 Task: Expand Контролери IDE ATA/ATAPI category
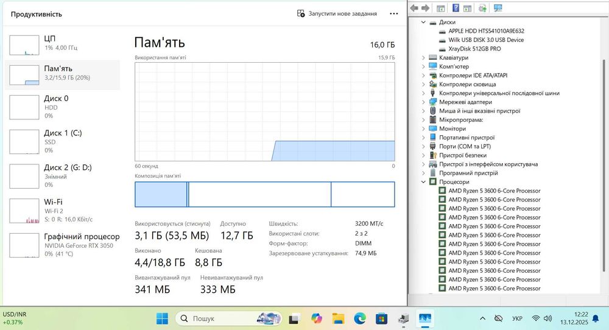pyautogui.click(x=423, y=75)
